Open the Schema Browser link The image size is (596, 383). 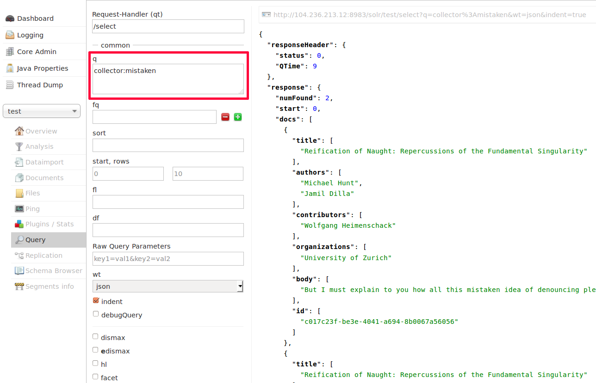point(54,271)
